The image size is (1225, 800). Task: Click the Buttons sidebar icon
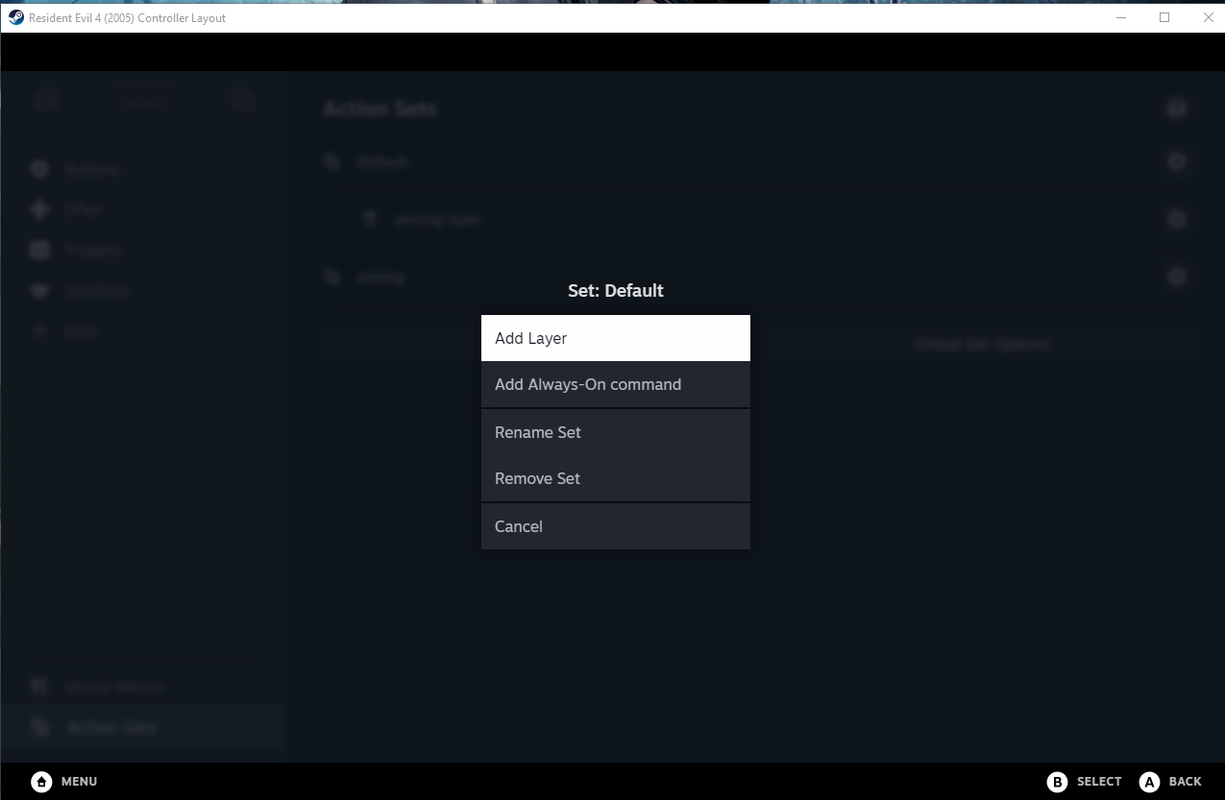(39, 169)
